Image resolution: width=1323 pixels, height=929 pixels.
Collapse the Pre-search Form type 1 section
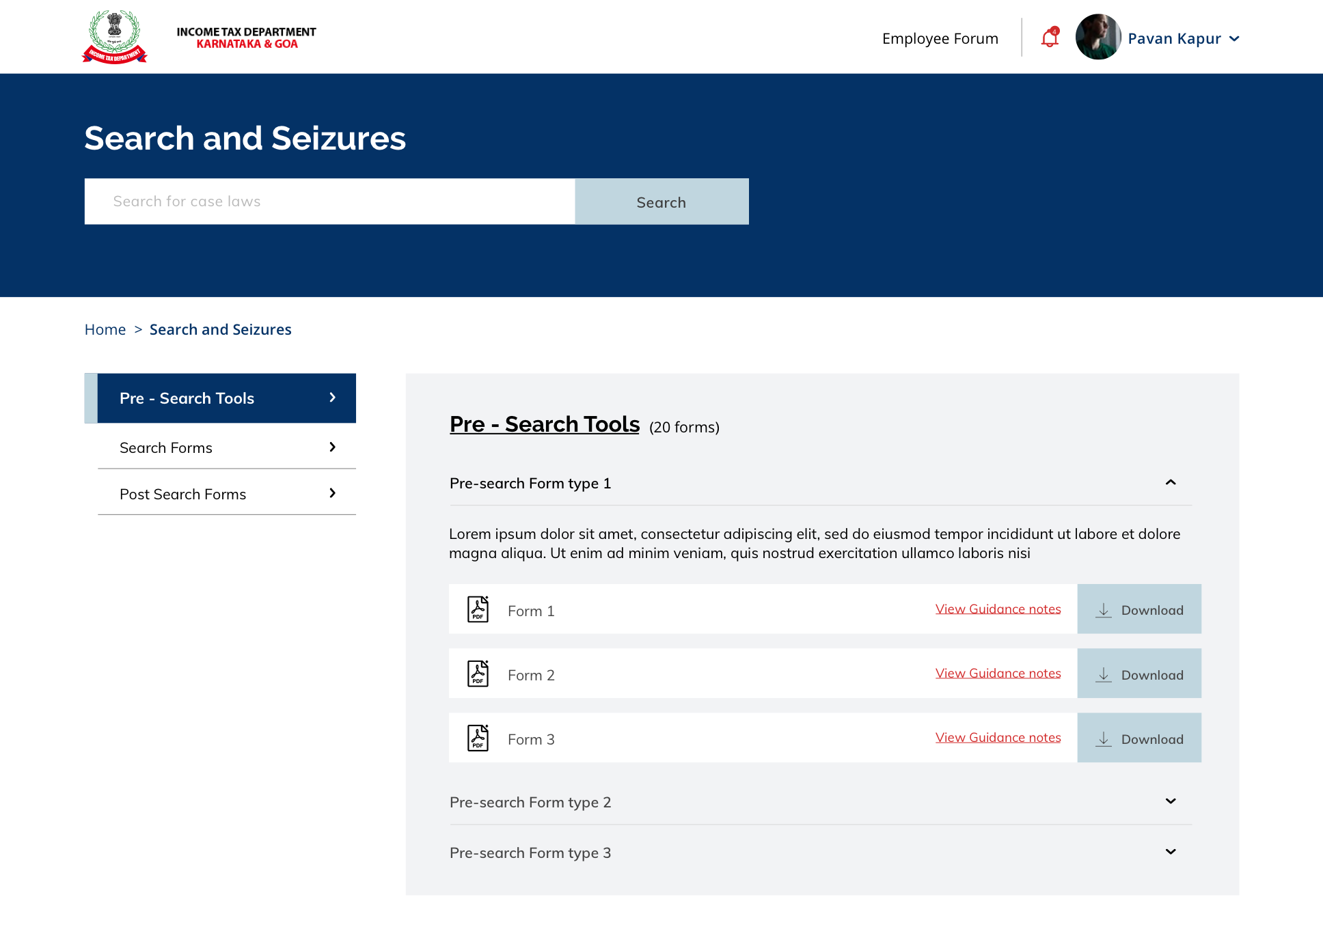point(1171,482)
